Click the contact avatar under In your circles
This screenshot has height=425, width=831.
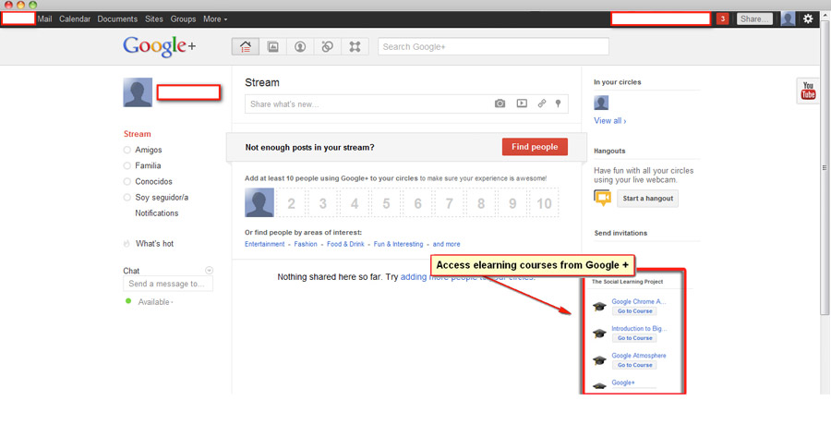(x=601, y=103)
